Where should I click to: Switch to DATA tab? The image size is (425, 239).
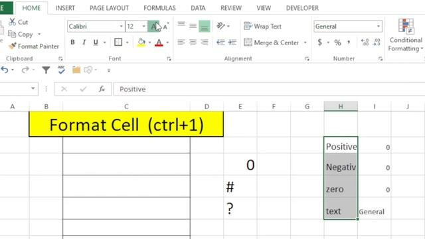198,8
